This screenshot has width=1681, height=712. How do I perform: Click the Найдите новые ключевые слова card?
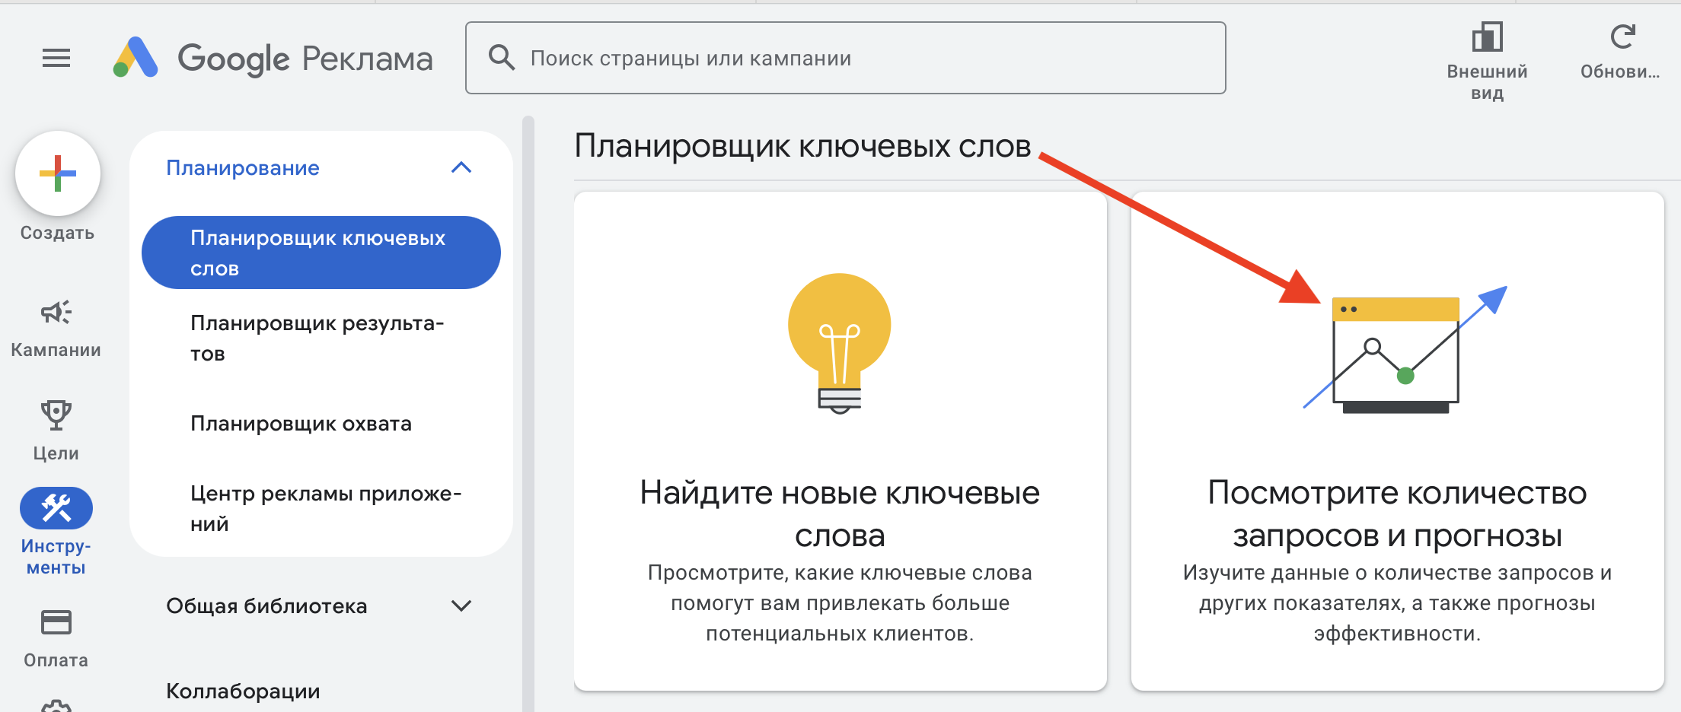840,441
